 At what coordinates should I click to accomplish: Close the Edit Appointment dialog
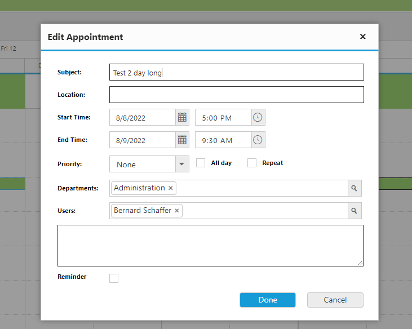click(x=362, y=37)
